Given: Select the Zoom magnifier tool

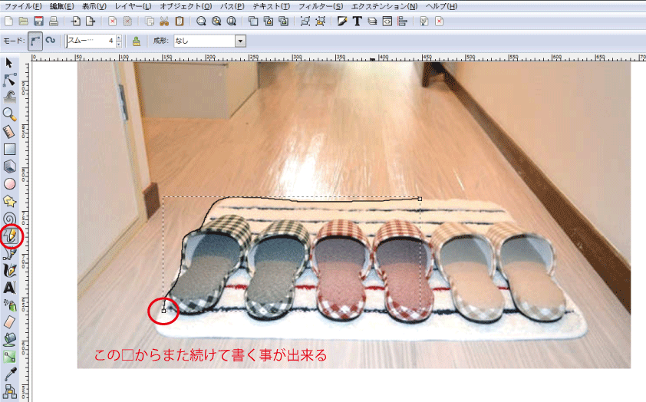Looking at the screenshot, I should point(9,114).
